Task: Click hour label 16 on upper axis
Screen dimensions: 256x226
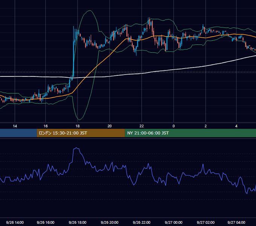Action: [46, 126]
